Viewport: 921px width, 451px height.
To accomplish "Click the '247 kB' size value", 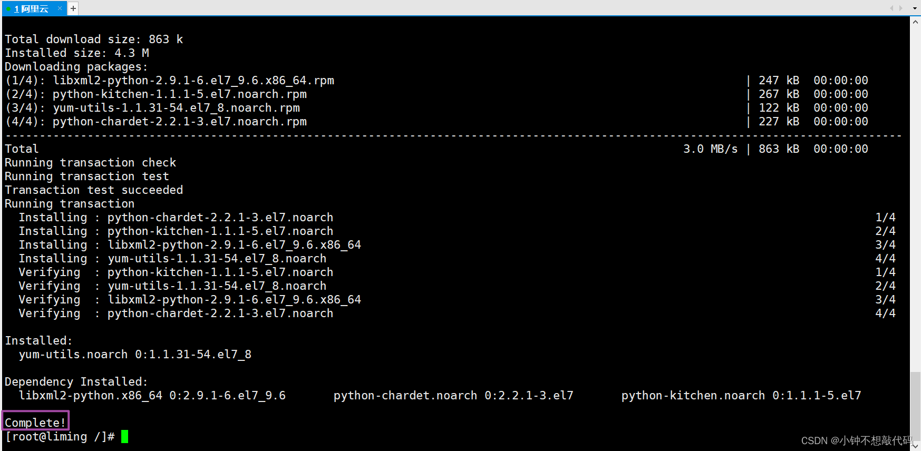I will 779,81.
